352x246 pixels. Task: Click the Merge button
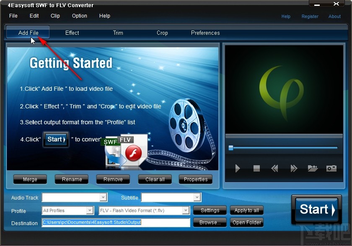pyautogui.click(x=30, y=179)
